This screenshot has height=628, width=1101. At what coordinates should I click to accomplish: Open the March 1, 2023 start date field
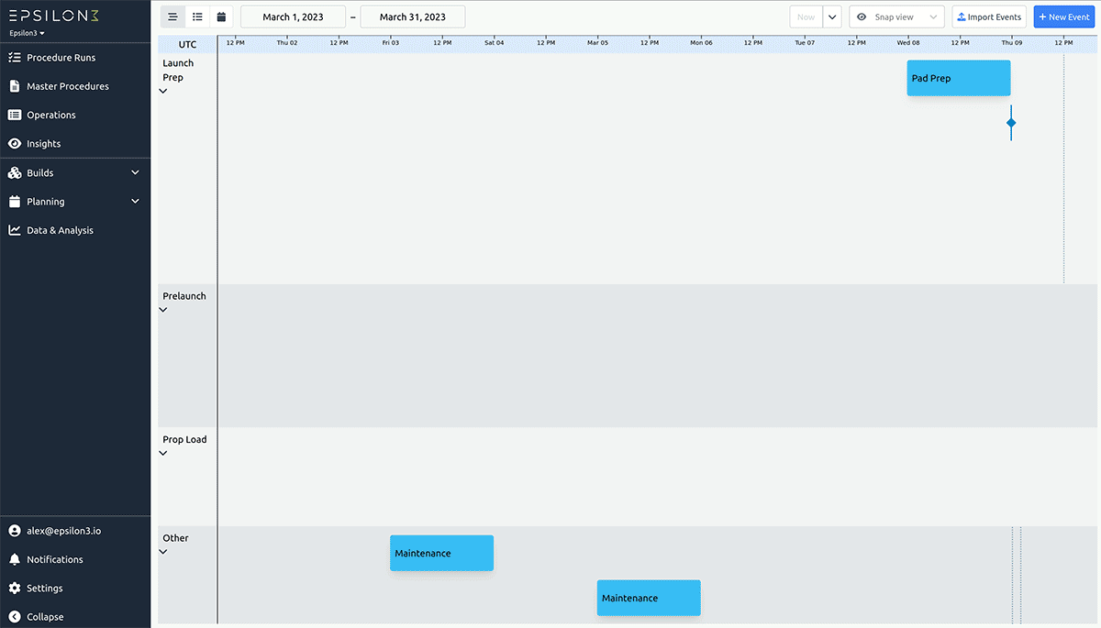293,16
